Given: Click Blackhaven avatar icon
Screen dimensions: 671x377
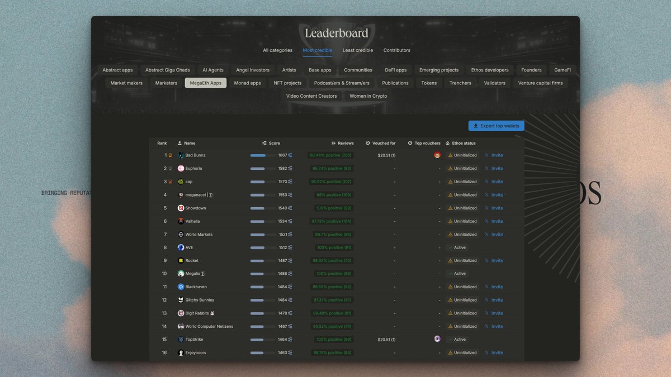Looking at the screenshot, I should tap(181, 287).
